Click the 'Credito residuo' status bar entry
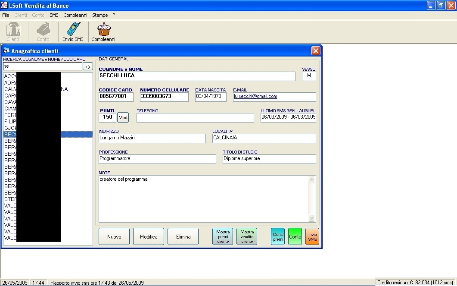Image resolution: width=457 pixels, height=286 pixels. tap(415, 283)
